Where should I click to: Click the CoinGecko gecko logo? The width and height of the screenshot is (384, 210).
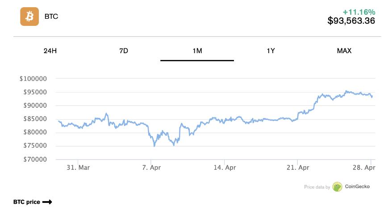tap(337, 187)
